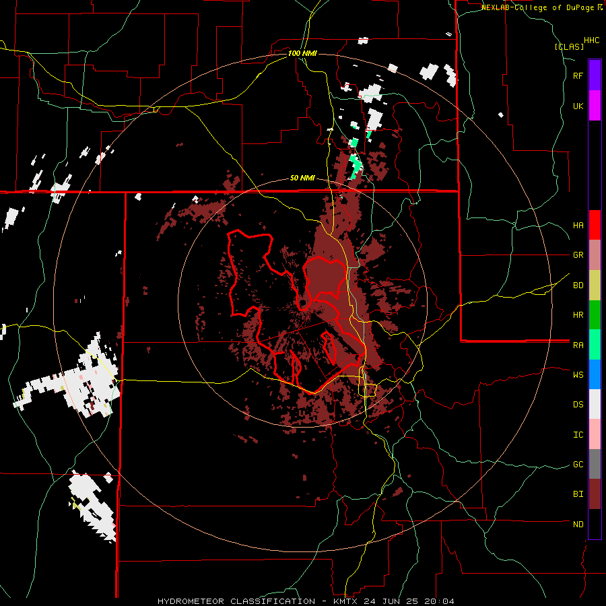
Task: Click the "BI" legend label
Action: coord(578,494)
